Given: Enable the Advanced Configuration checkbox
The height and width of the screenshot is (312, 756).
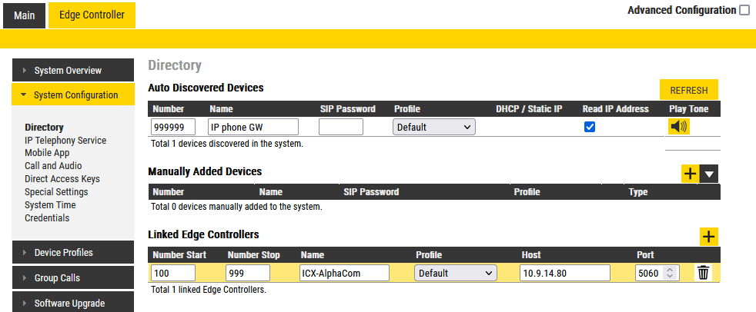Looking at the screenshot, I should coord(744,11).
